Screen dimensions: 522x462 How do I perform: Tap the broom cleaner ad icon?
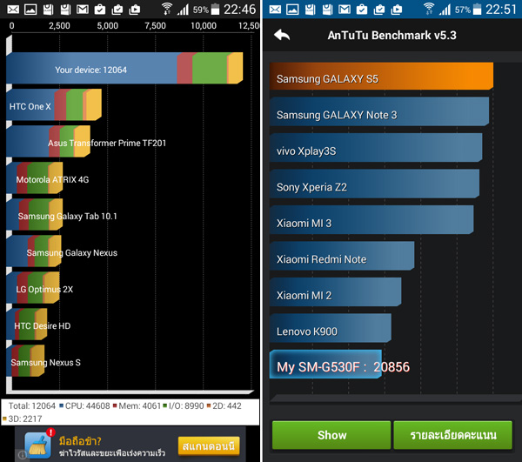tap(38, 445)
